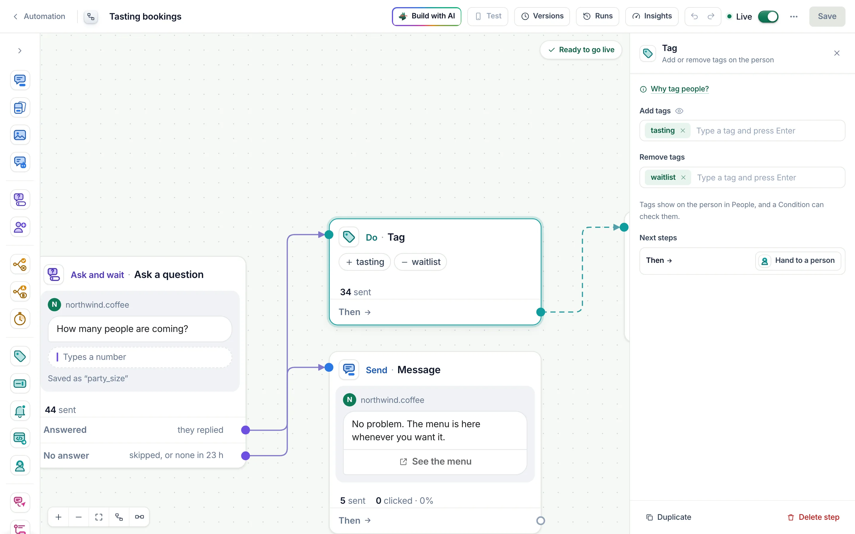Open Insights
The image size is (855, 534).
652,16
